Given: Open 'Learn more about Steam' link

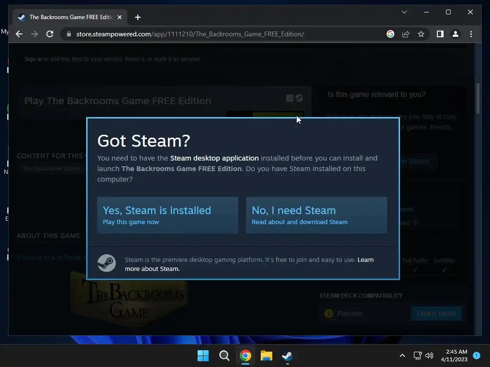Looking at the screenshot, I should point(249,264).
